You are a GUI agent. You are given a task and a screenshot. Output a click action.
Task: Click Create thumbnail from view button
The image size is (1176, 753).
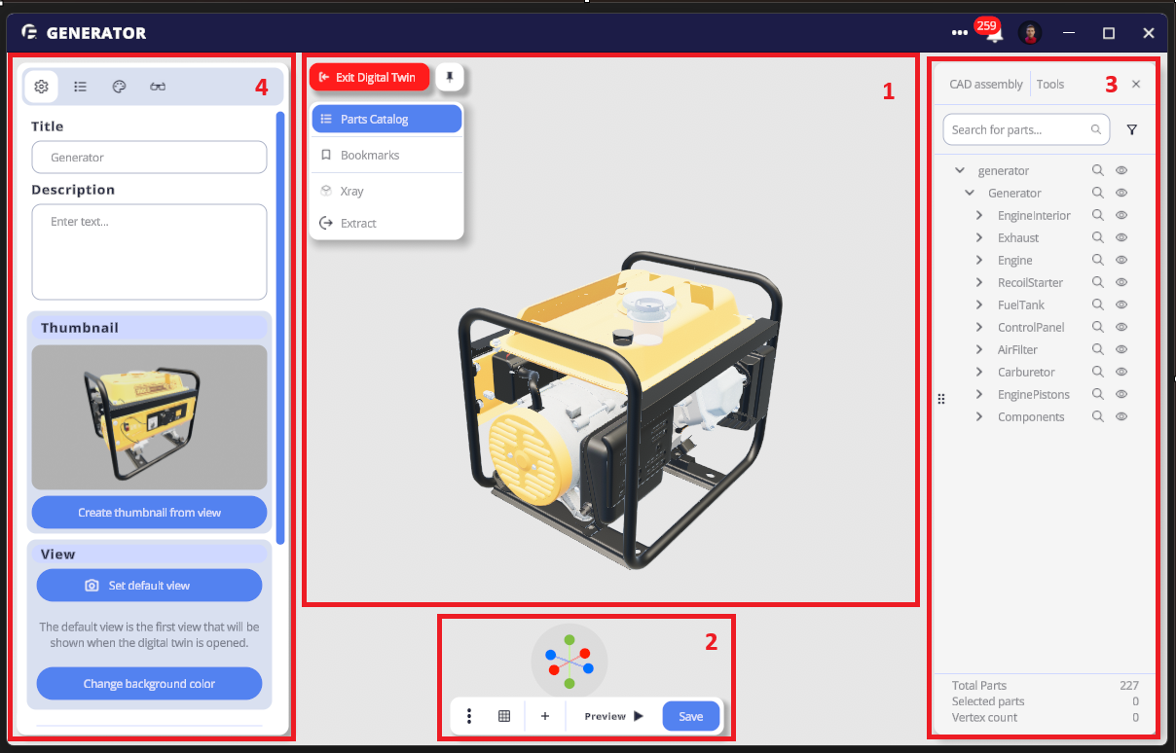coord(149,512)
